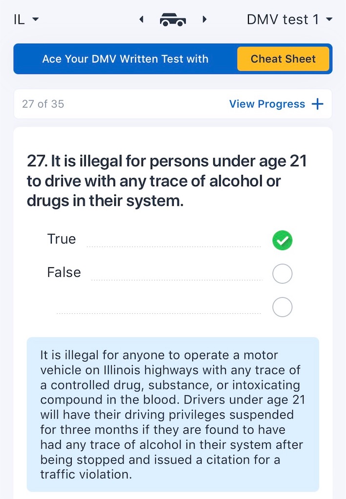Click the dotted line of blank third option

click(159, 313)
